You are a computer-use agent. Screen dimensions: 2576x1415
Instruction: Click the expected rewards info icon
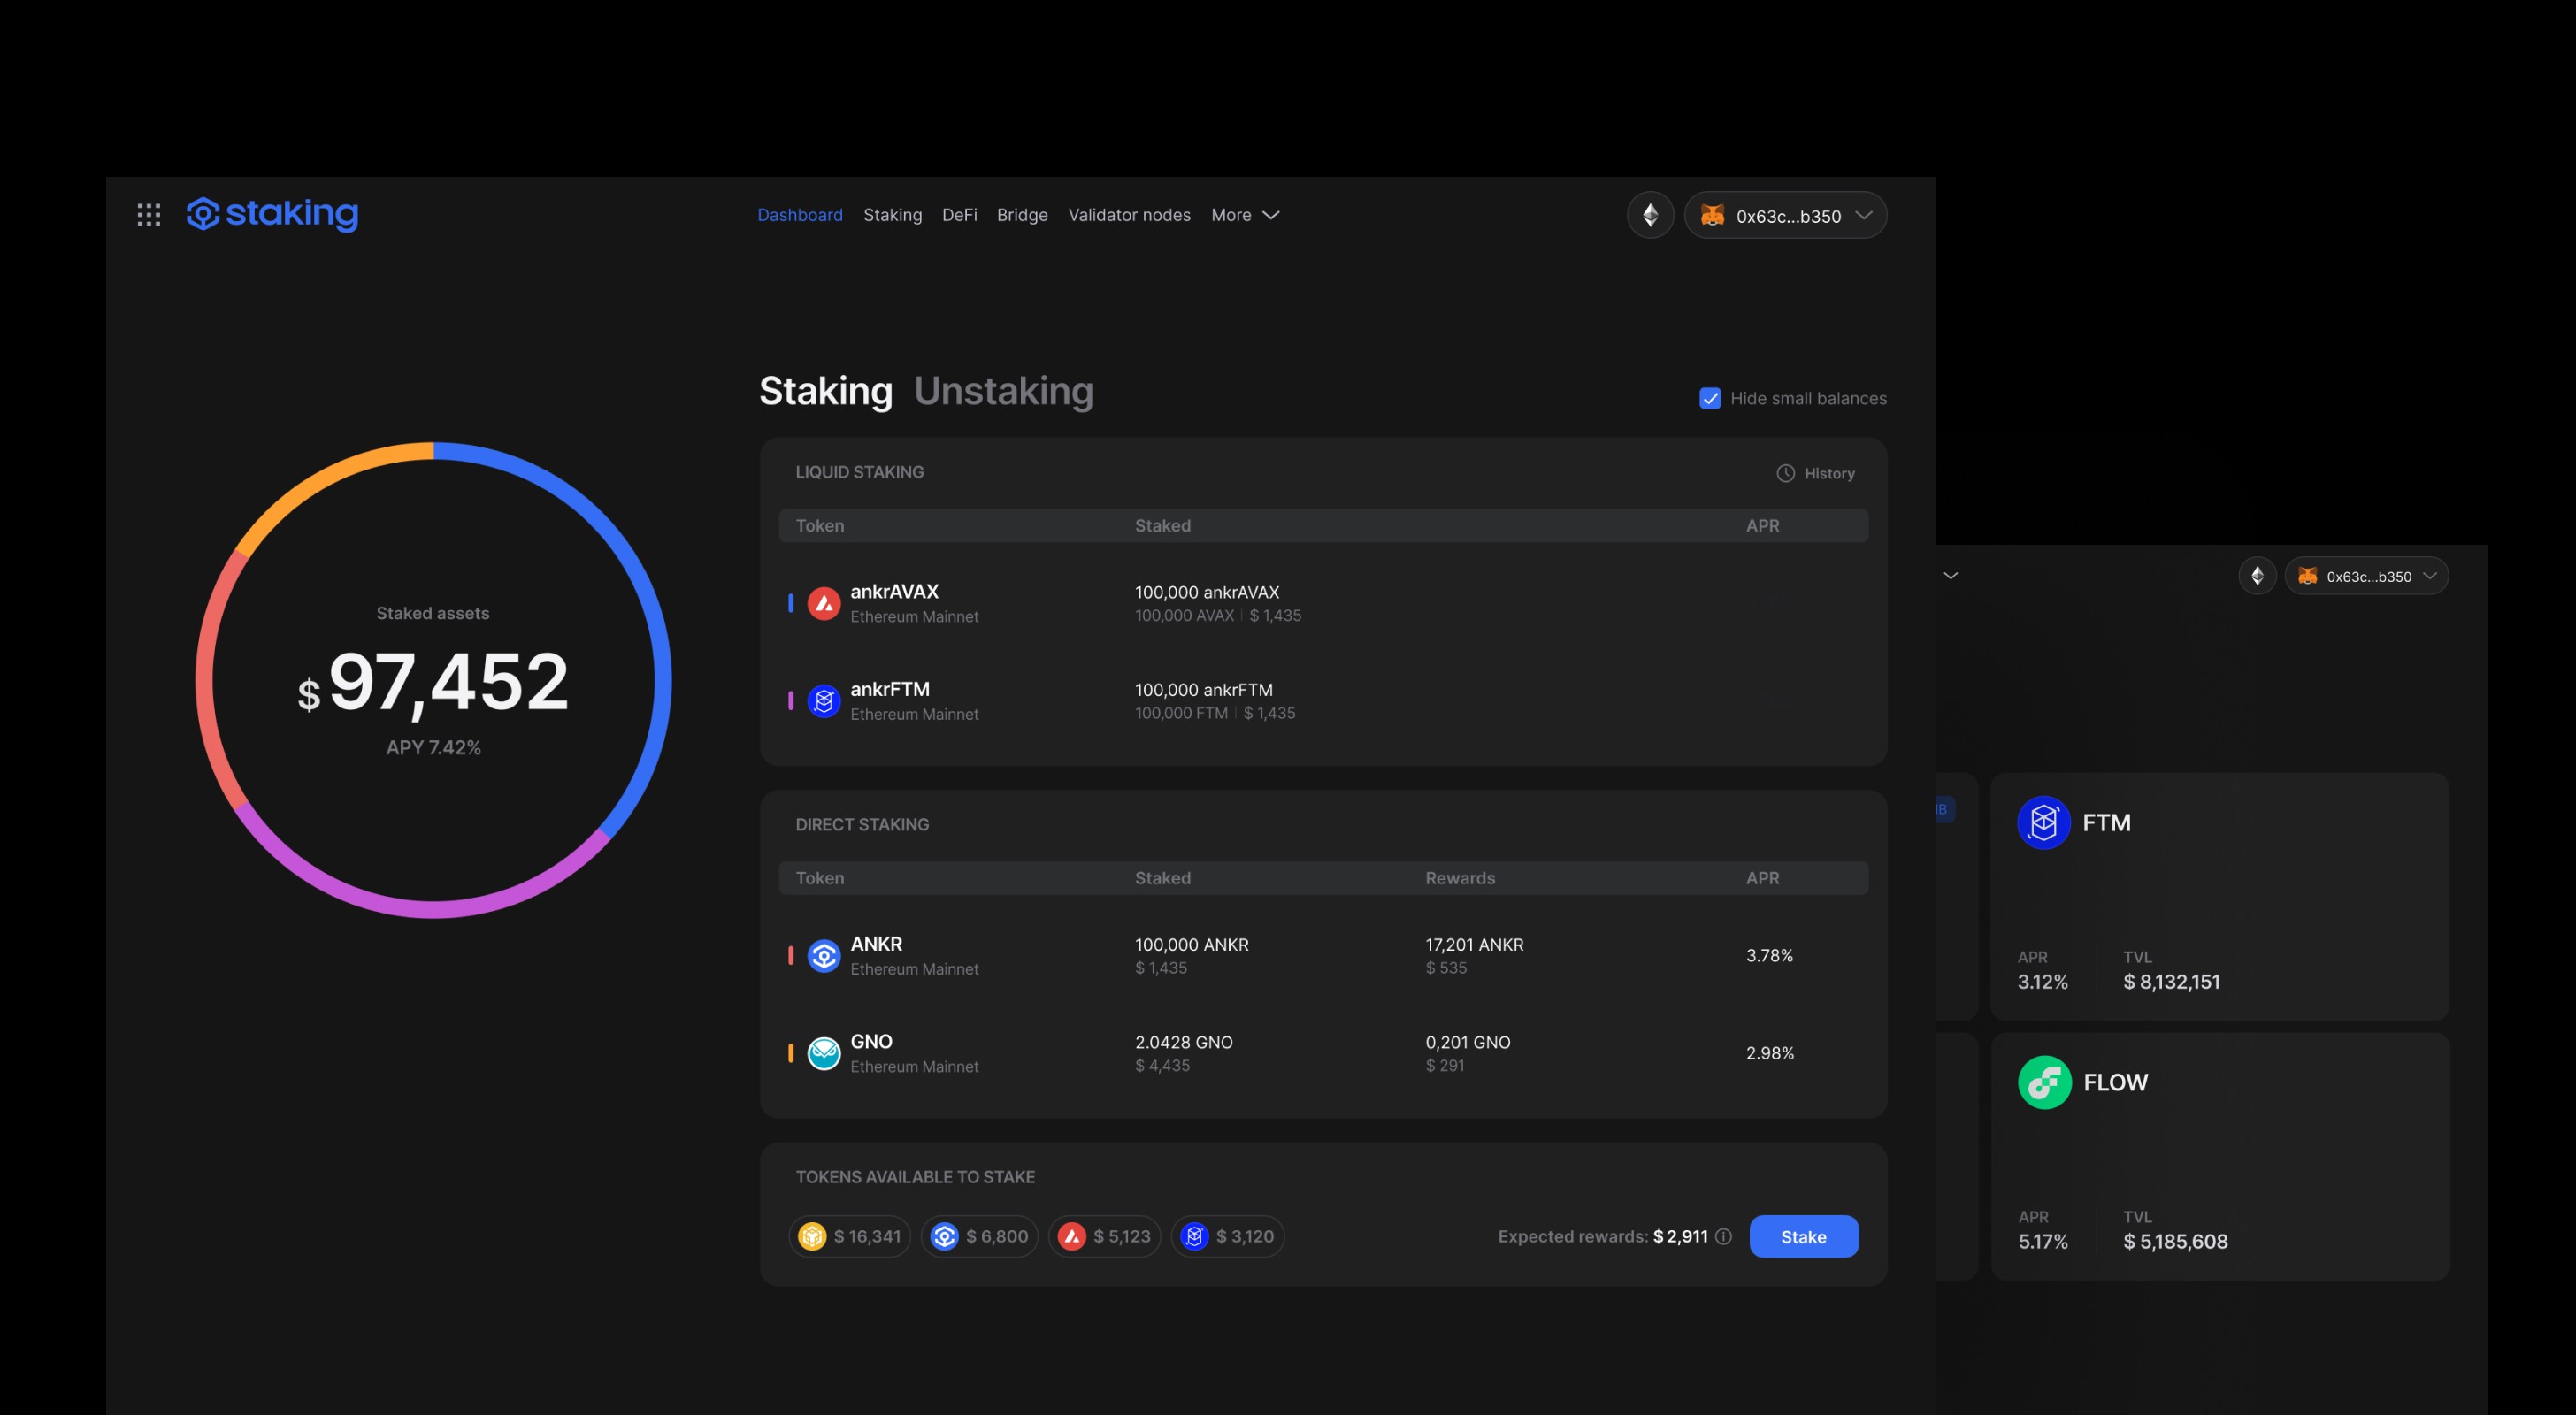pyautogui.click(x=1723, y=1236)
